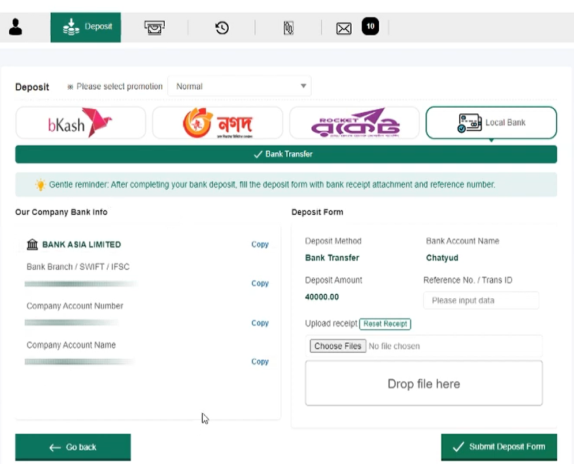
Task: Click the 'Deposit Method' label
Action: (x=333, y=241)
